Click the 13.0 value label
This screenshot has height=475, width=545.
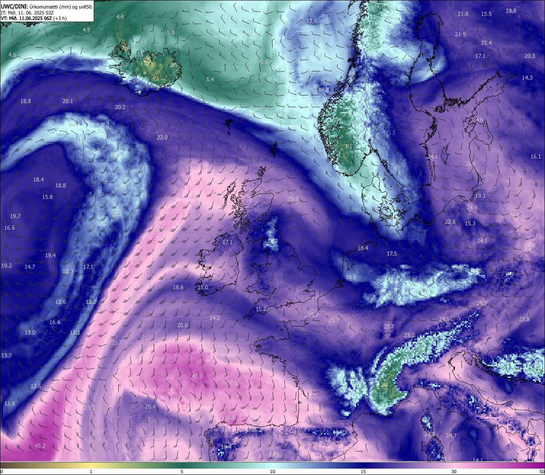pyautogui.click(x=30, y=332)
